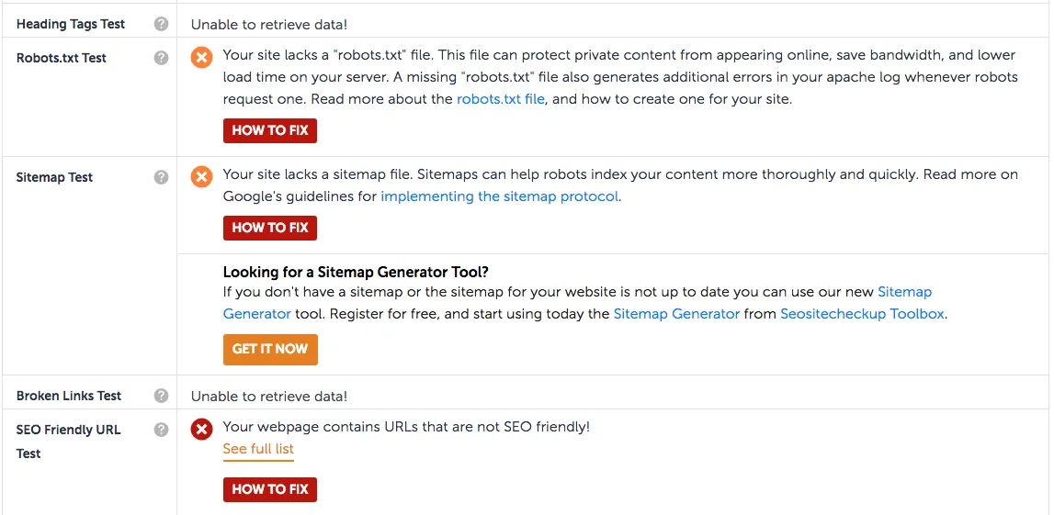Image resolution: width=1054 pixels, height=515 pixels.
Task: Select the Broken Links Test label
Action: tap(69, 397)
